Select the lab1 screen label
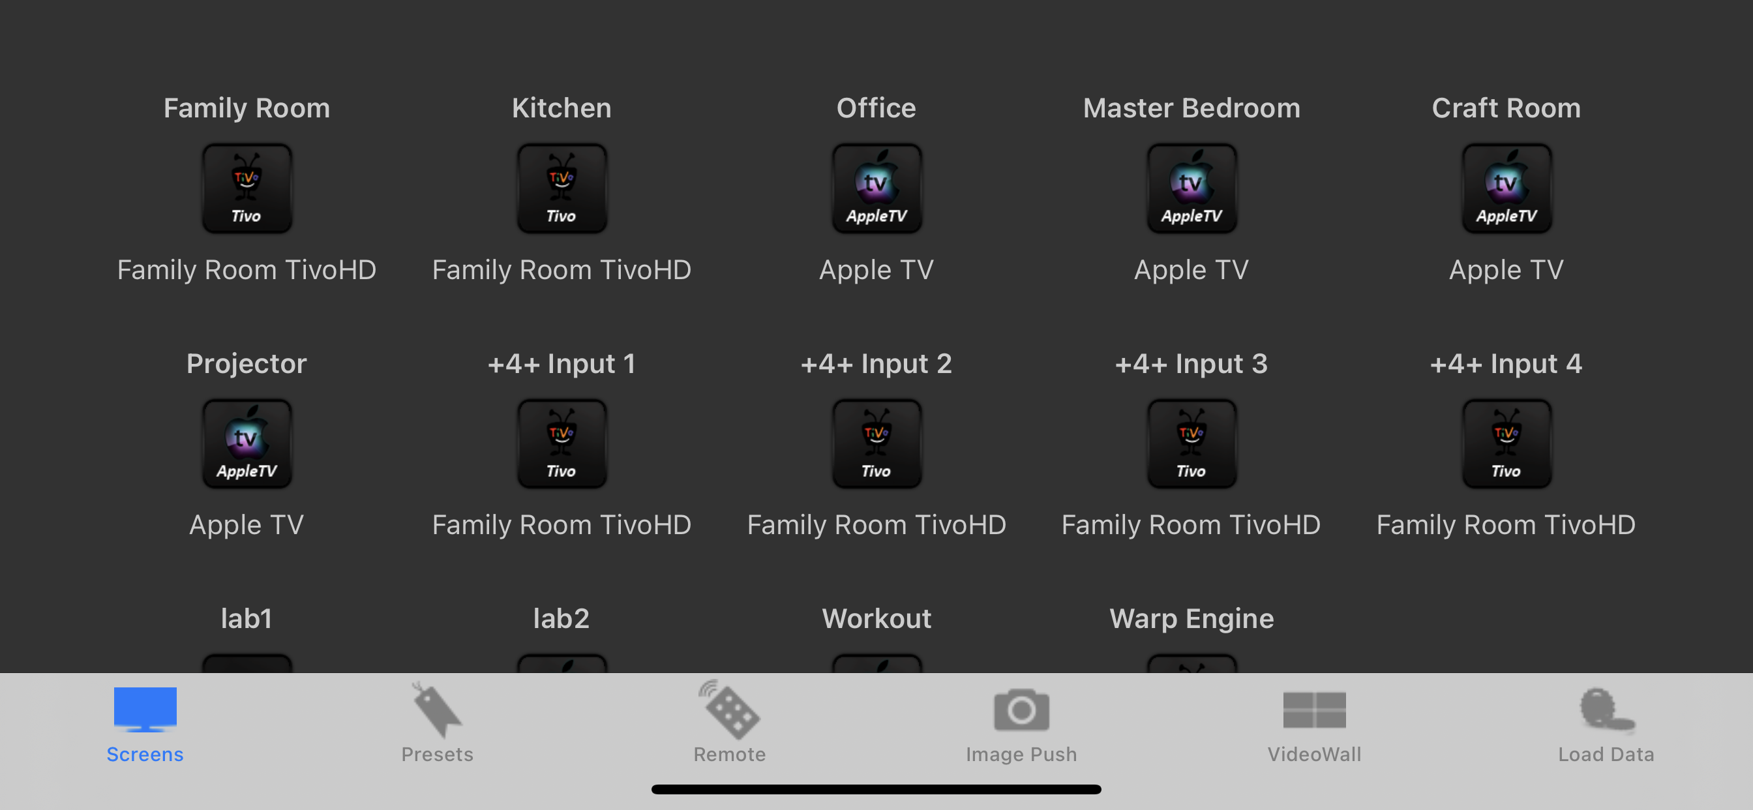Viewport: 1753px width, 810px height. coord(247,618)
